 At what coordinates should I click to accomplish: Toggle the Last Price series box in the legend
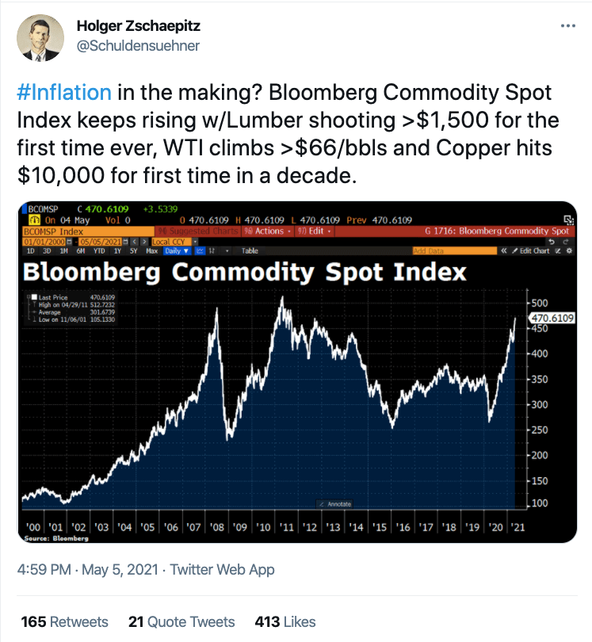click(x=34, y=297)
